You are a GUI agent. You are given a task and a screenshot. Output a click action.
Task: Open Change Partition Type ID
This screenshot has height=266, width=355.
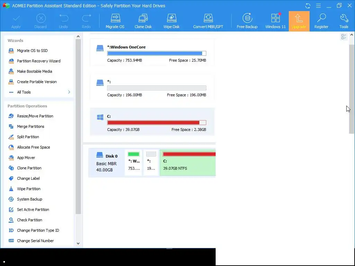[39, 230]
